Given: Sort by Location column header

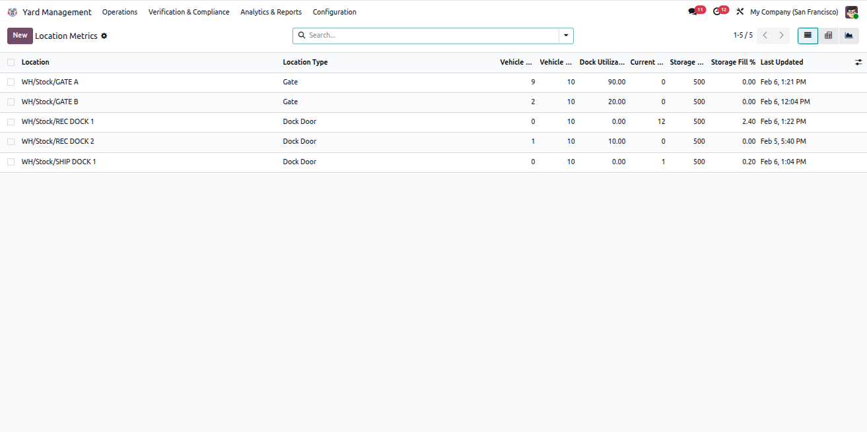Looking at the screenshot, I should [x=35, y=62].
